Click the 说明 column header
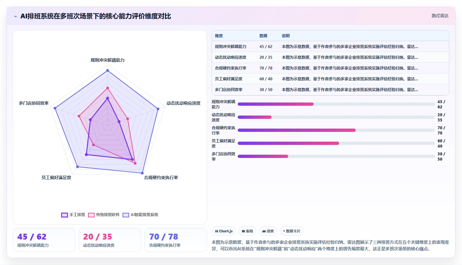 click(x=286, y=36)
